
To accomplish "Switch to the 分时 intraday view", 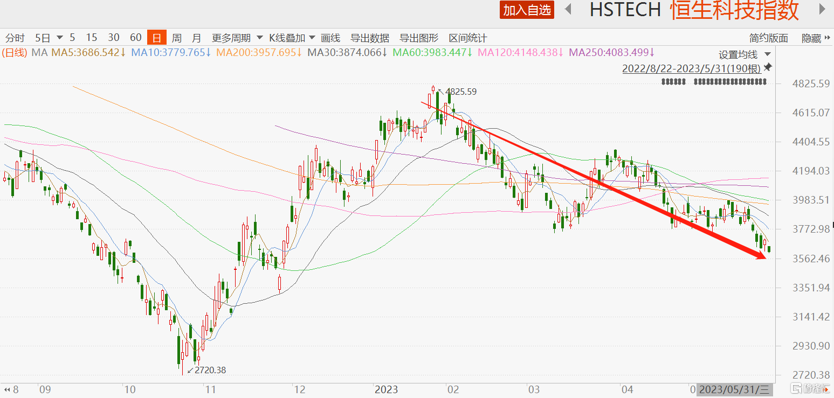I will click(x=15, y=38).
